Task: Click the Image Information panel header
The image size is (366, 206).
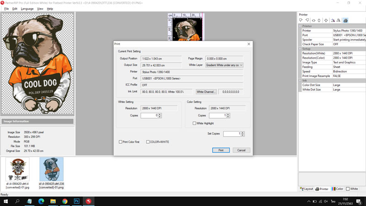Action: point(38,121)
